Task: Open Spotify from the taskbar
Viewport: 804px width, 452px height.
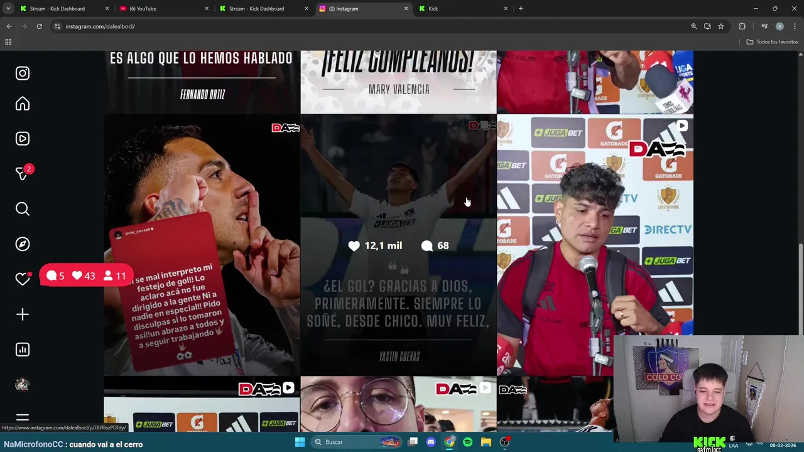Action: 467,442
